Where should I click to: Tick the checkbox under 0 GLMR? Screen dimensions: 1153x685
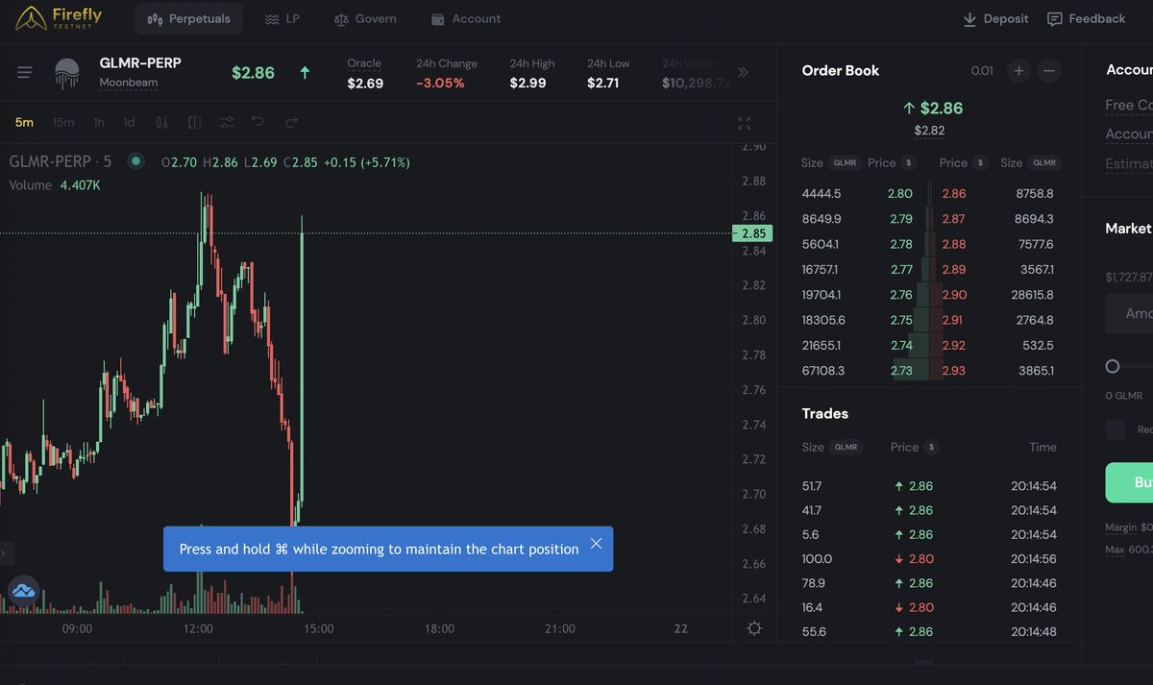tap(1116, 429)
